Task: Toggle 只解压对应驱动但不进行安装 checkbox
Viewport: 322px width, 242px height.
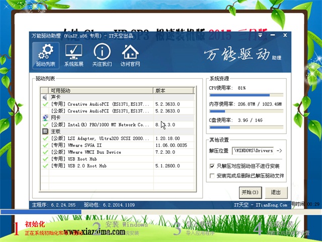Action: [212, 165]
